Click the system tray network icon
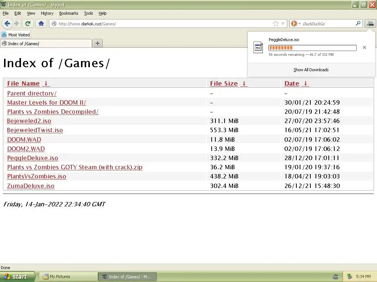377x282 pixels. pyautogui.click(x=349, y=277)
